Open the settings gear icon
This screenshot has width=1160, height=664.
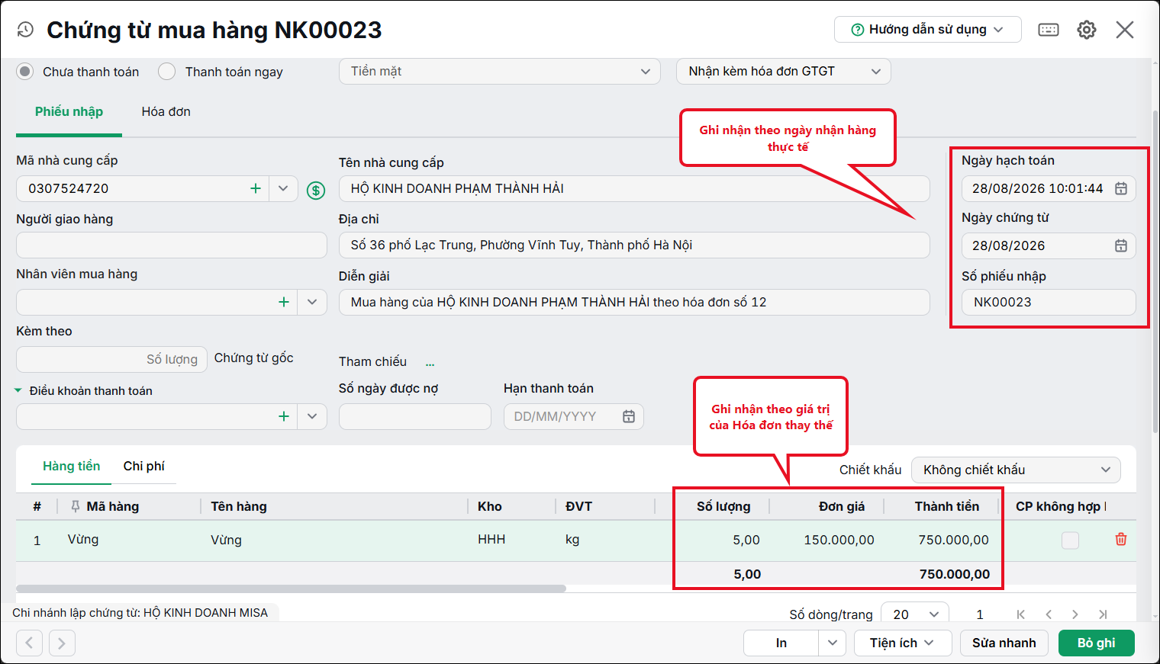(x=1087, y=30)
